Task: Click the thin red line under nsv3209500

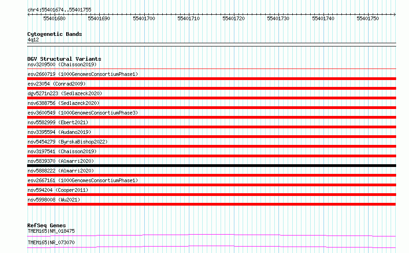Action: pyautogui.click(x=211, y=69)
